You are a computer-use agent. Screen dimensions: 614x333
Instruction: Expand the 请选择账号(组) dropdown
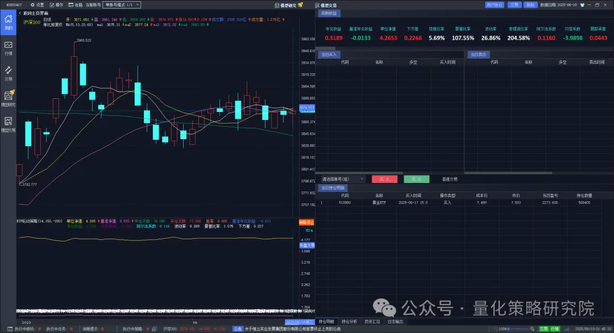click(x=343, y=179)
